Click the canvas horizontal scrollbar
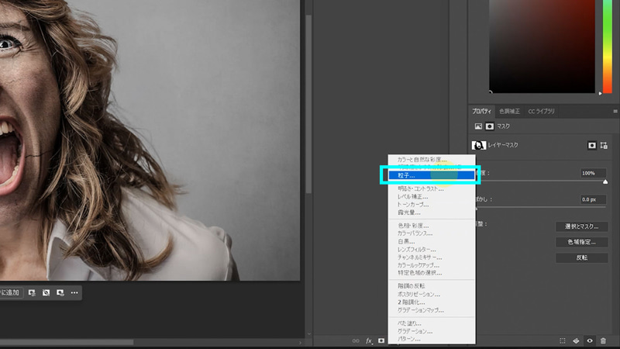This screenshot has height=349, width=620. pos(67,342)
